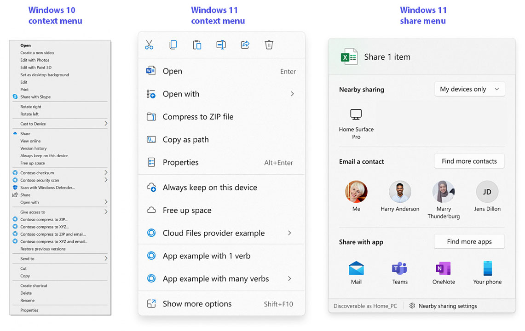Share with the Teams app icon
Image resolution: width=525 pixels, height=331 pixels.
pos(400,268)
